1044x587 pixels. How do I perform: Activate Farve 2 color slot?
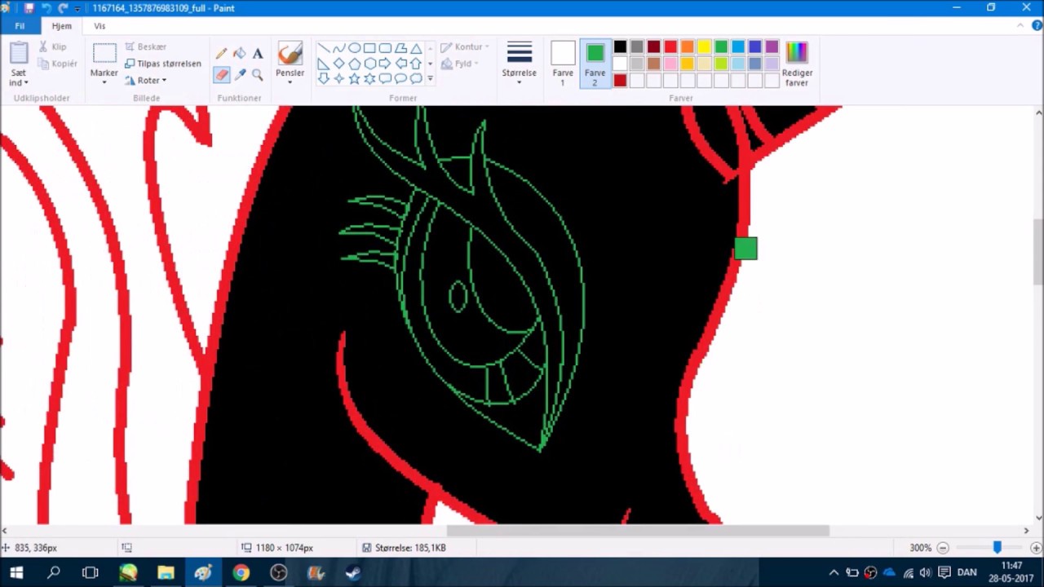[x=595, y=64]
